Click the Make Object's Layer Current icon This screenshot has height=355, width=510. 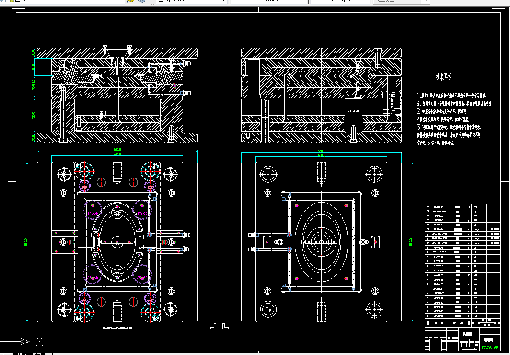pos(130,1)
